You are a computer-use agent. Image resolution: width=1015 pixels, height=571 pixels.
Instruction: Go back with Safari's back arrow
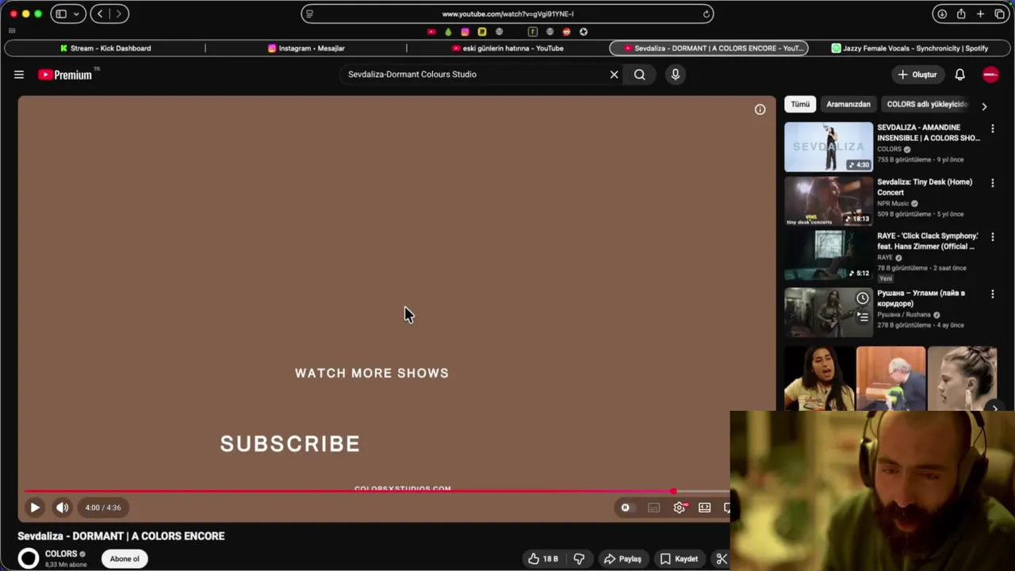tap(100, 13)
